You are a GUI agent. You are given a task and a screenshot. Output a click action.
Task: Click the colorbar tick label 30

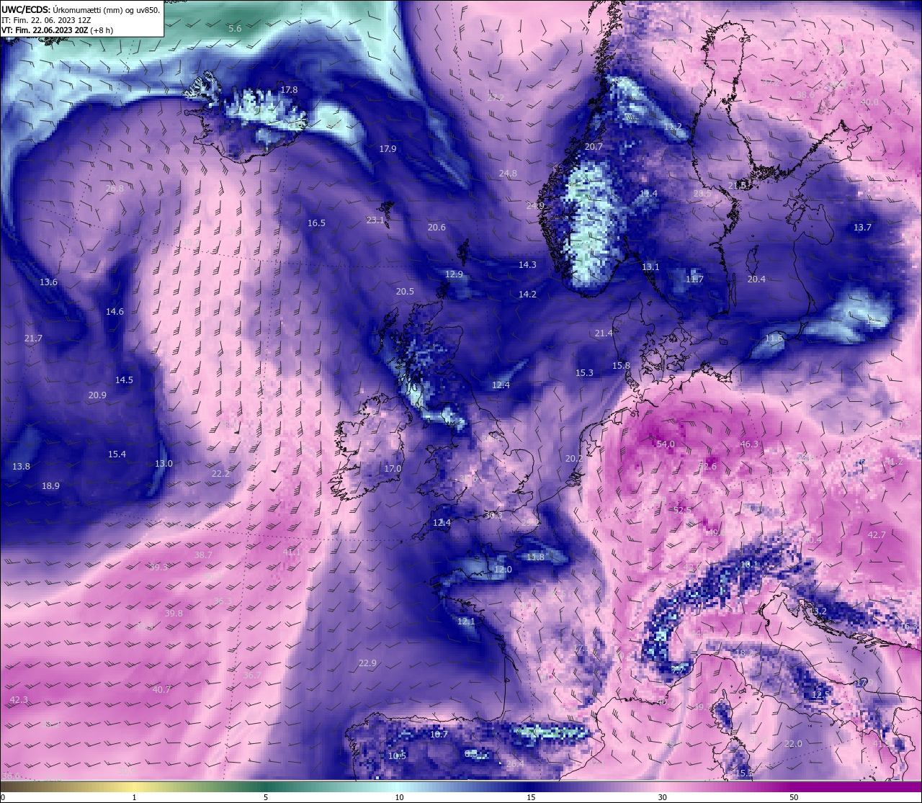[x=662, y=797]
